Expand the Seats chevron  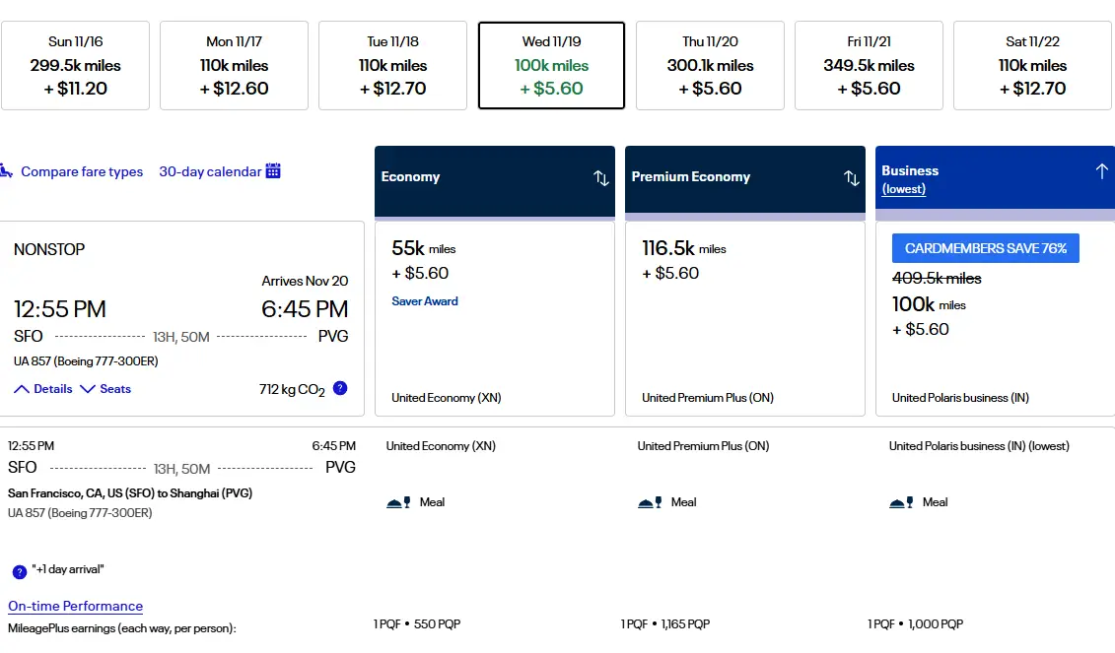(x=88, y=389)
